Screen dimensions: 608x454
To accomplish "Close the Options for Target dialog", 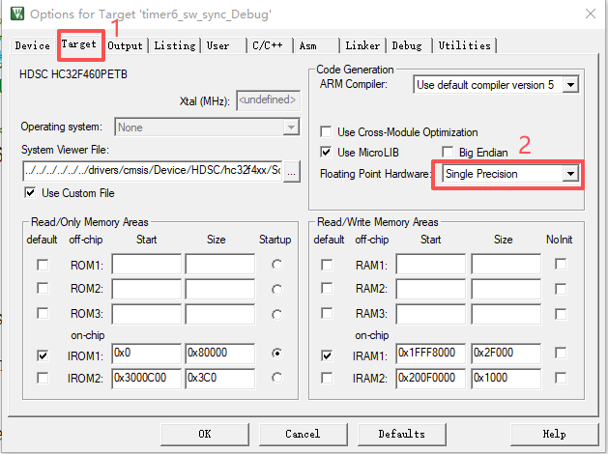I will pyautogui.click(x=591, y=14).
